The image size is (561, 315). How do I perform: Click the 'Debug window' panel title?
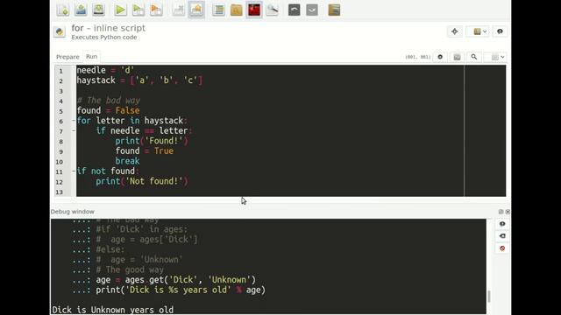pos(72,212)
